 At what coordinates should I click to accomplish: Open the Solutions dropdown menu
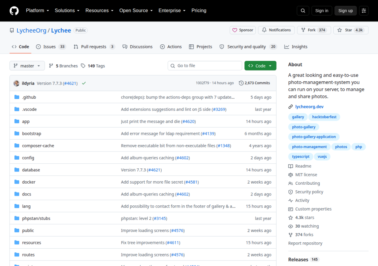tap(67, 11)
